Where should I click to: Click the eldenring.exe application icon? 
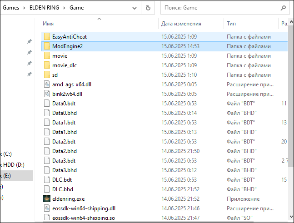tap(47, 198)
